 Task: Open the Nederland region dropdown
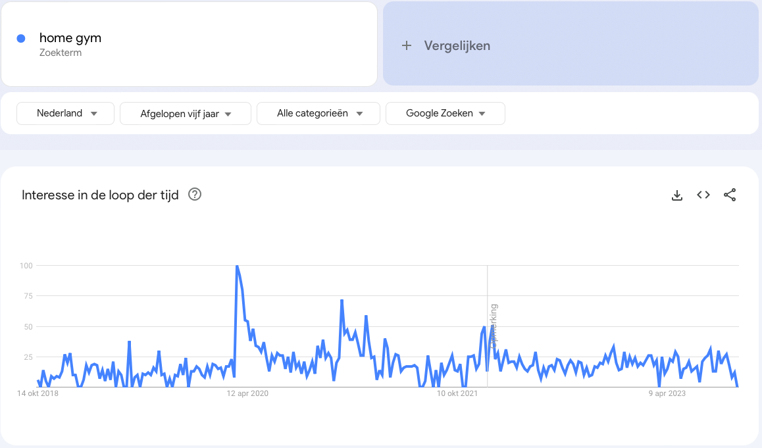66,113
